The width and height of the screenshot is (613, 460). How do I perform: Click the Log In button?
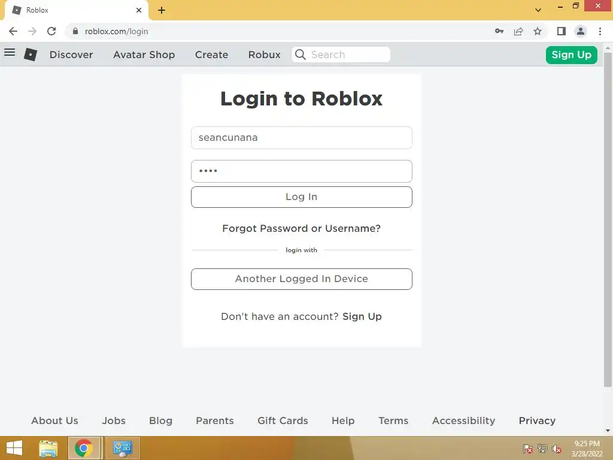[x=302, y=196]
